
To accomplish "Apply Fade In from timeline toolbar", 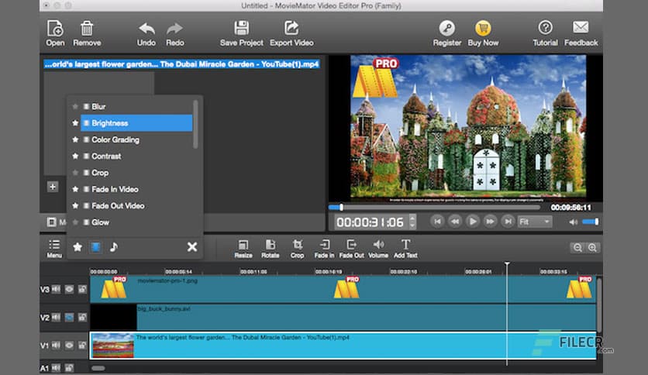I will [325, 249].
